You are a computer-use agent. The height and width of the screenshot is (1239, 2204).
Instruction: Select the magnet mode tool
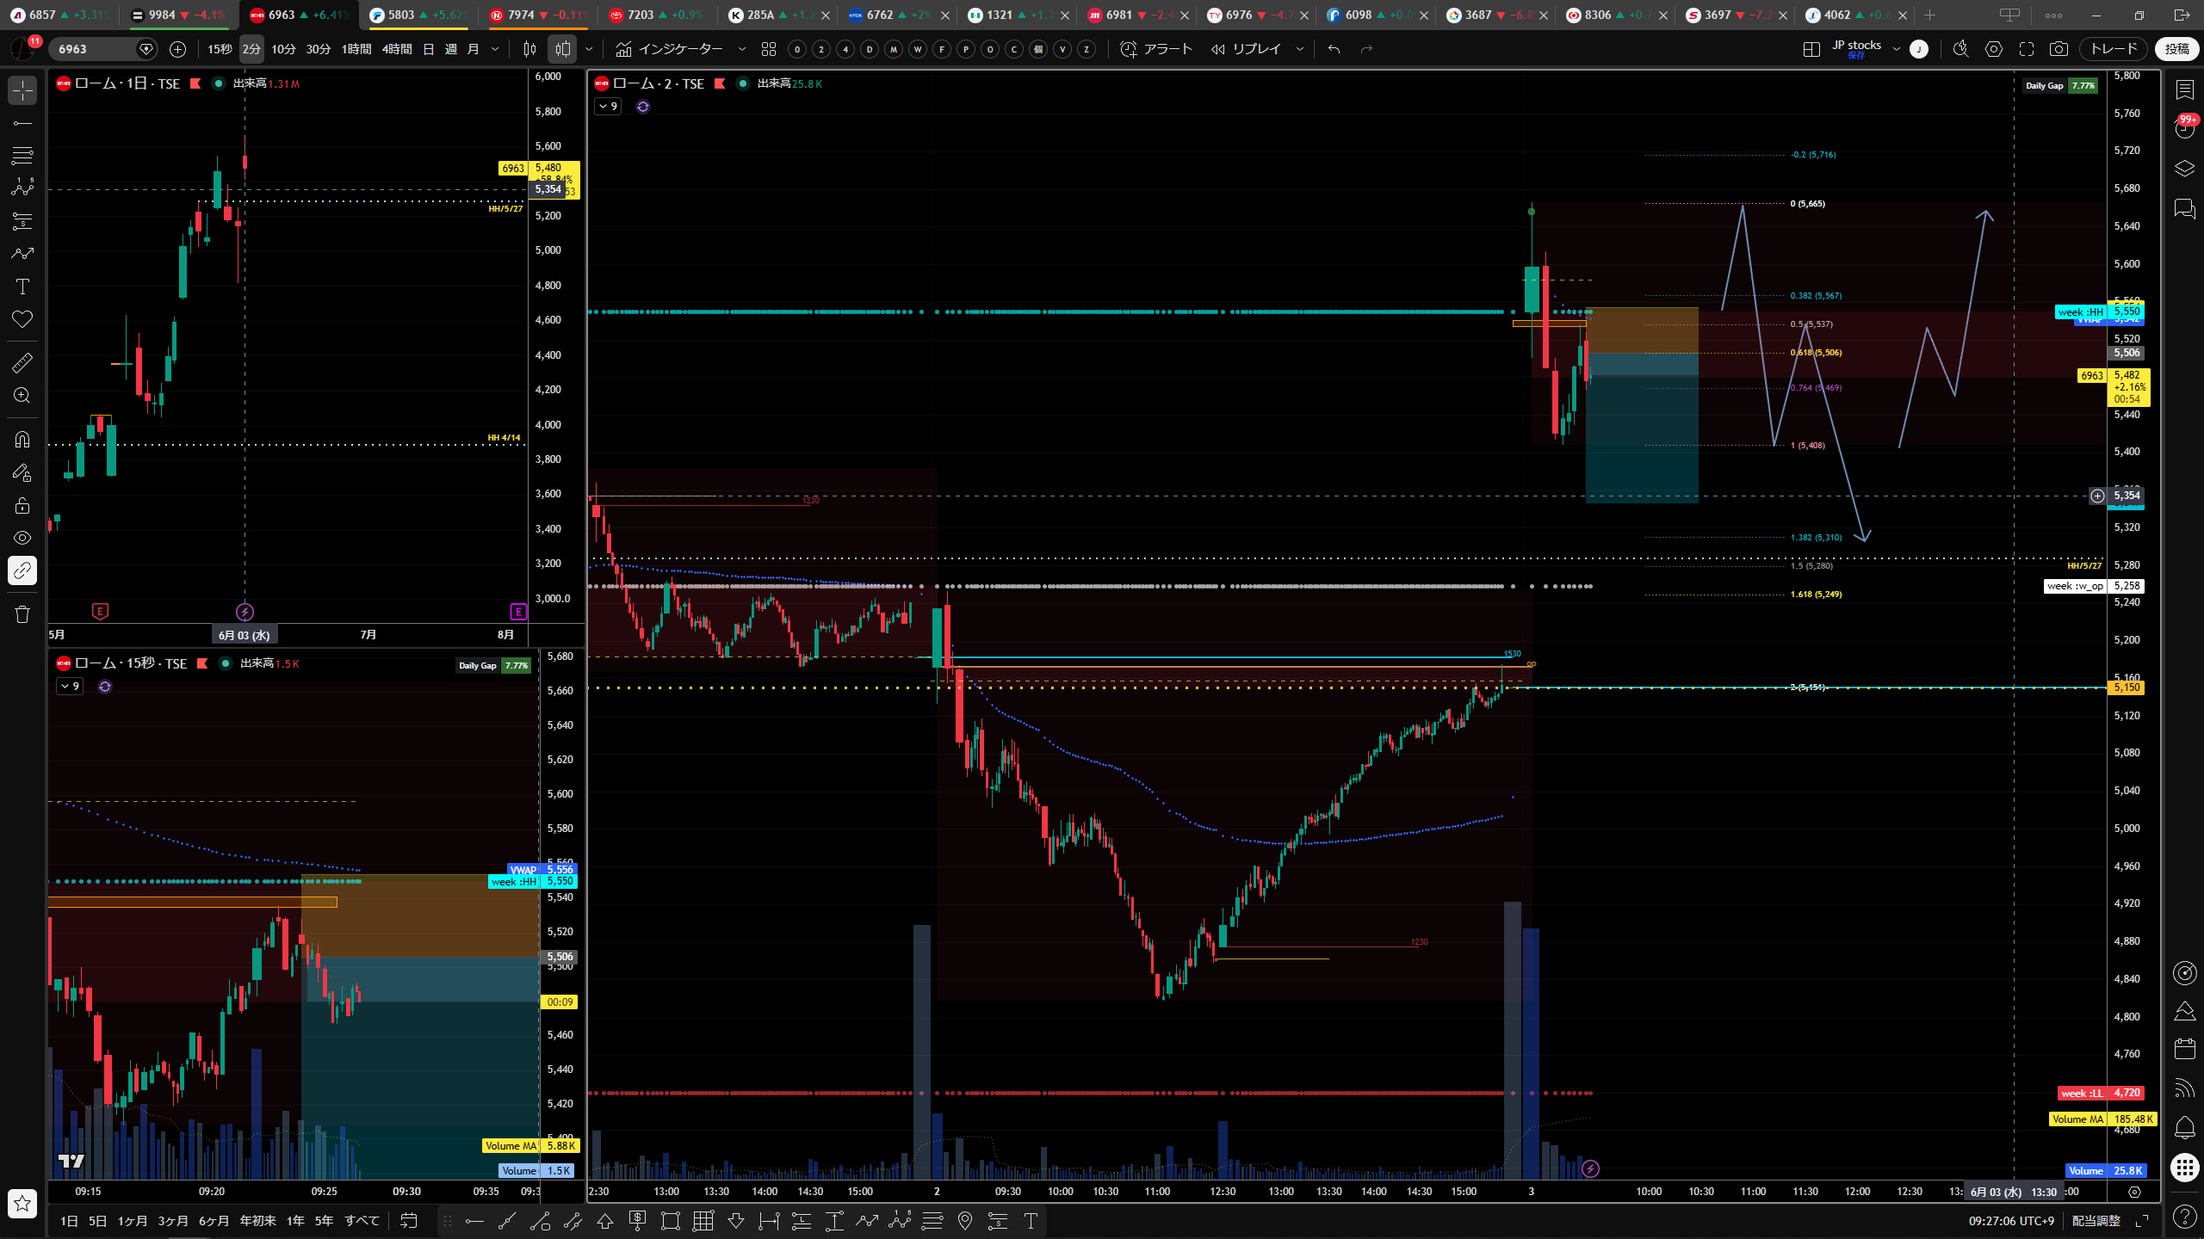click(x=22, y=440)
